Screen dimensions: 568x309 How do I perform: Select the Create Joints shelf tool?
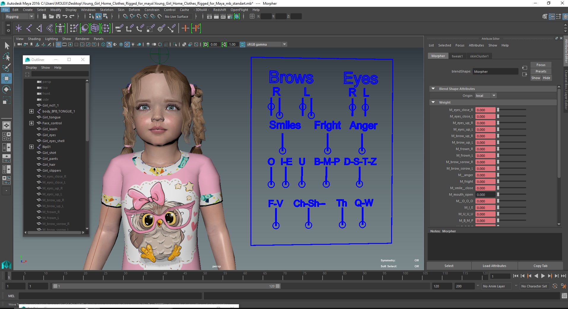[29, 28]
